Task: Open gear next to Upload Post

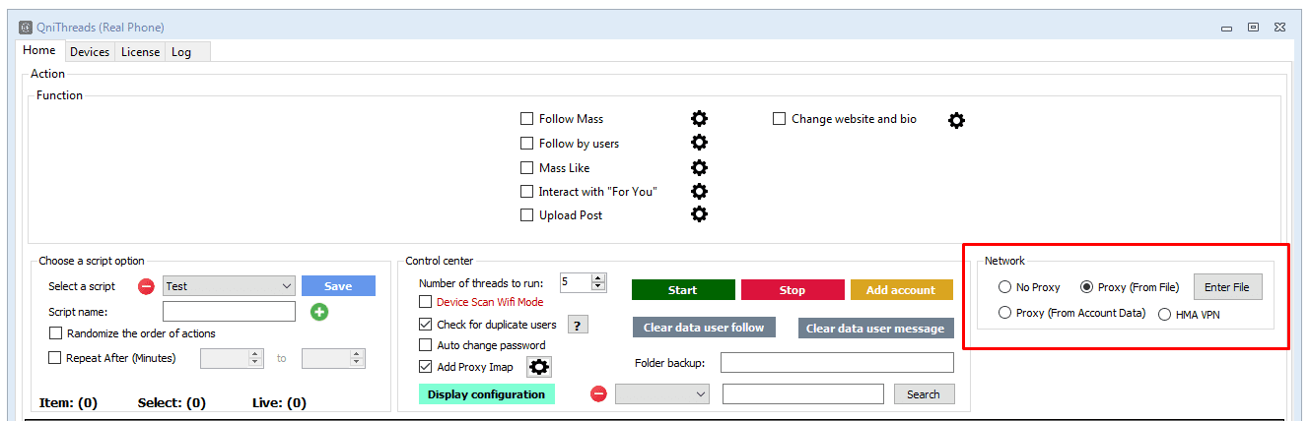Action: pyautogui.click(x=699, y=214)
